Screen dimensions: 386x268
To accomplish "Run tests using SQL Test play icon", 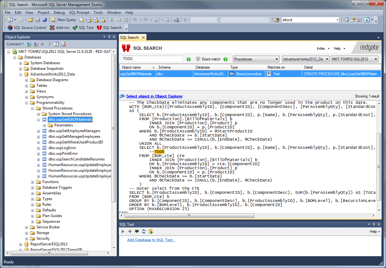I will point(123,232).
